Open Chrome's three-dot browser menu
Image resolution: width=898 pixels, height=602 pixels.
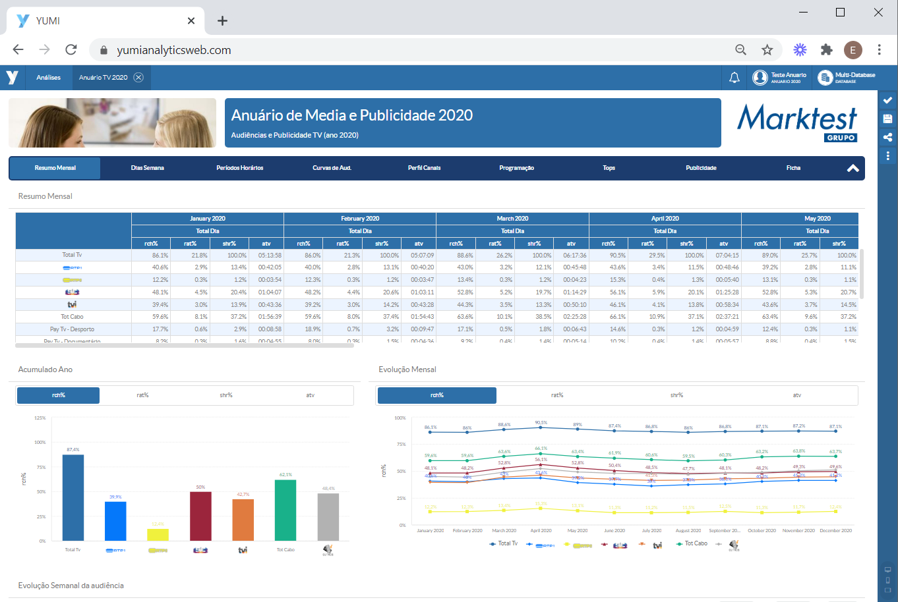pos(879,50)
